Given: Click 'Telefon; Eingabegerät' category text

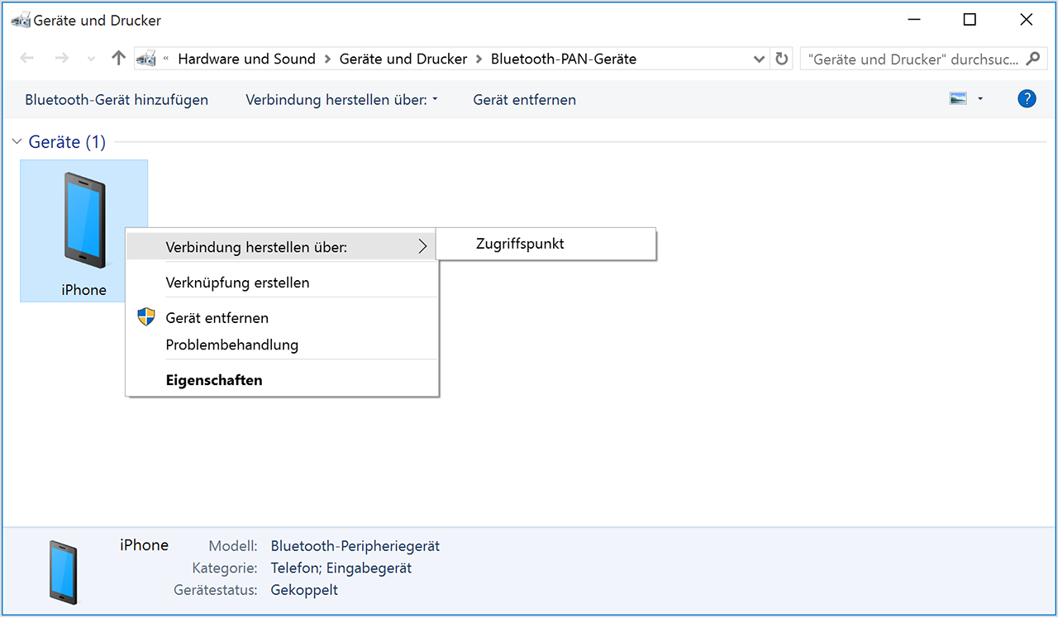Looking at the screenshot, I should (341, 568).
